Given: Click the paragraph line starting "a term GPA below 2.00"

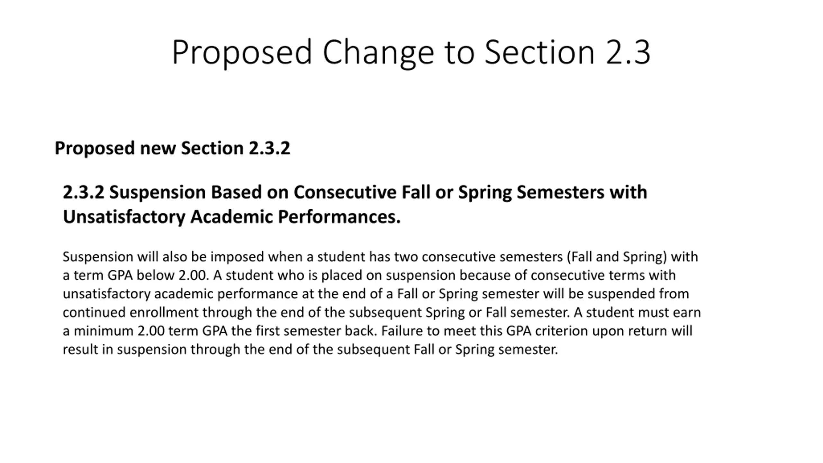Looking at the screenshot, I should tap(369, 276).
